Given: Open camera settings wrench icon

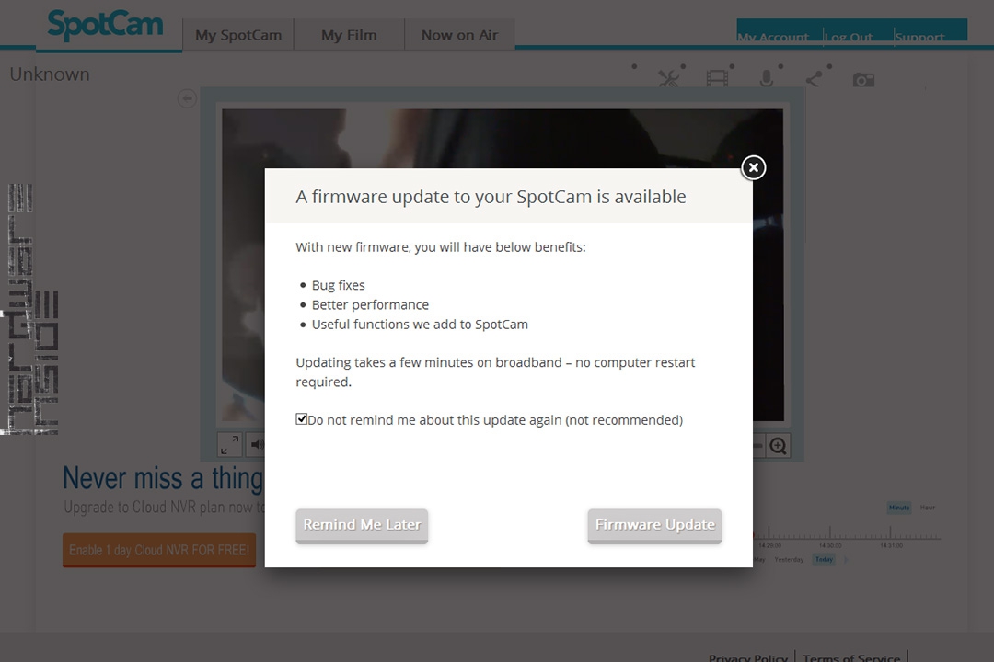Looking at the screenshot, I should 671,79.
